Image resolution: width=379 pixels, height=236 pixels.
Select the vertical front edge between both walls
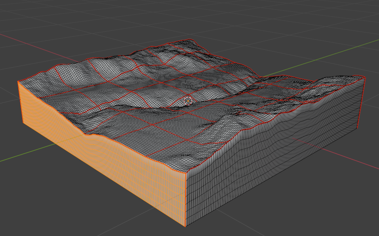(x=186, y=200)
